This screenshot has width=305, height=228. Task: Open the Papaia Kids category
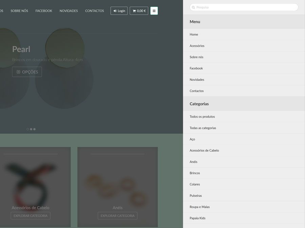pyautogui.click(x=198, y=218)
